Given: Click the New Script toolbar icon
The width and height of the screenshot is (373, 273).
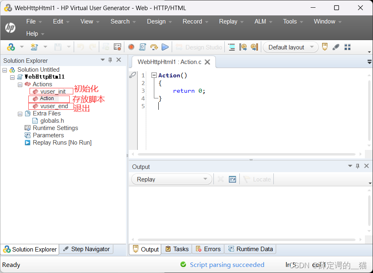Looking at the screenshot, I should [34, 47].
